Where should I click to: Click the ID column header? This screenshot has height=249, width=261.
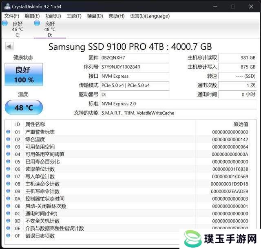click(18, 124)
